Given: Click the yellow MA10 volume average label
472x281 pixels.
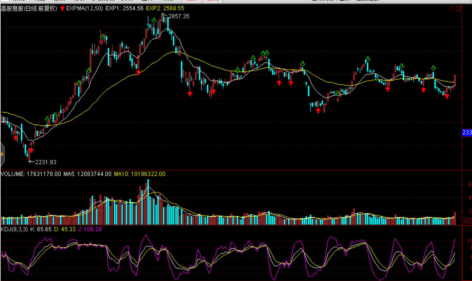Looking at the screenshot, I should click(x=139, y=174).
